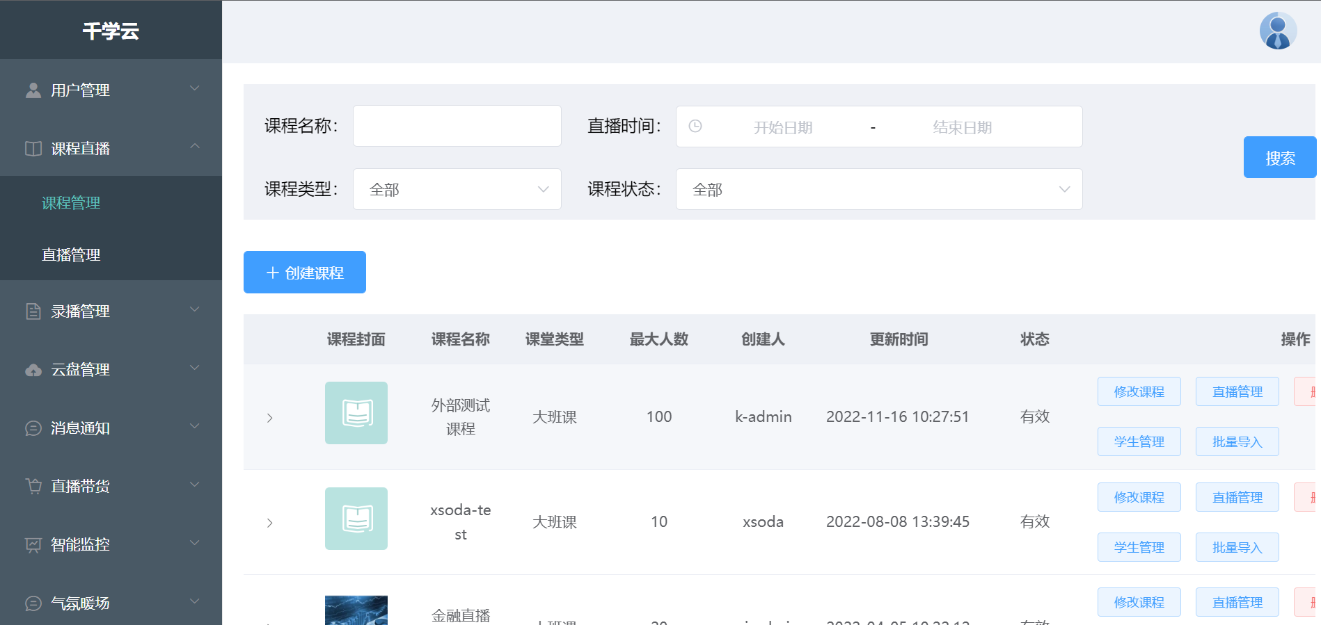The image size is (1321, 625).
Task: Click the 更新时间 column header
Action: point(899,339)
